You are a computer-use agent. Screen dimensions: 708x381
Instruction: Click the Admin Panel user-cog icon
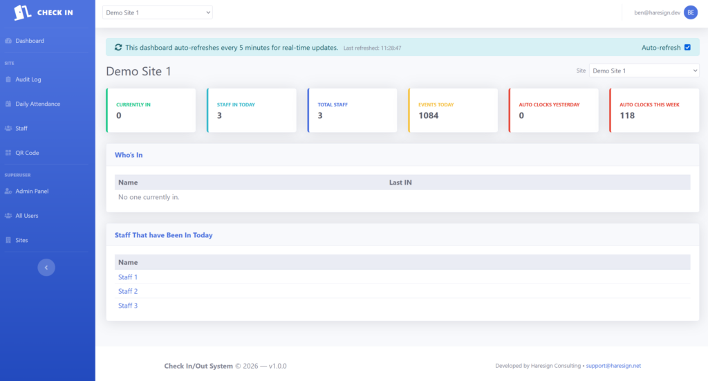pyautogui.click(x=8, y=192)
